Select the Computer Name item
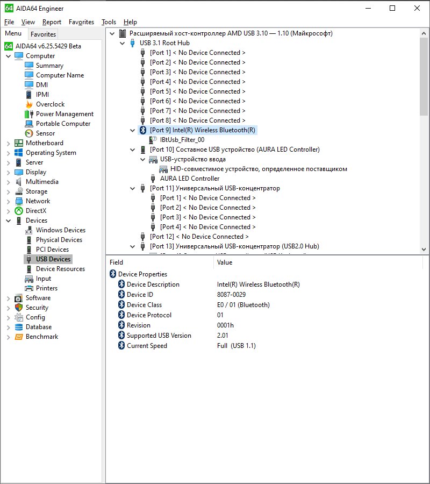Viewport: 430px width, 484px height. (x=60, y=75)
